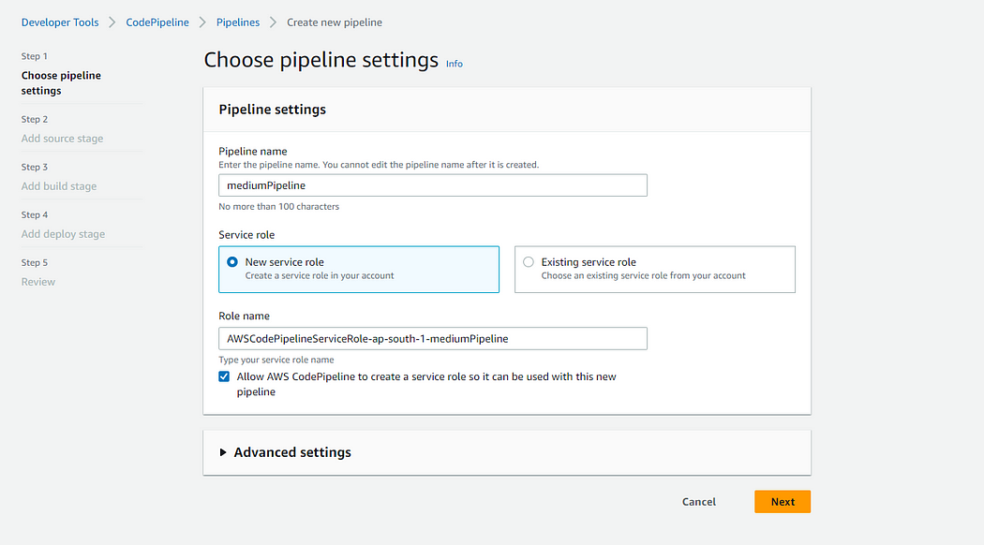Click the chevron before Create new pipeline
The image size is (984, 545).
273,22
